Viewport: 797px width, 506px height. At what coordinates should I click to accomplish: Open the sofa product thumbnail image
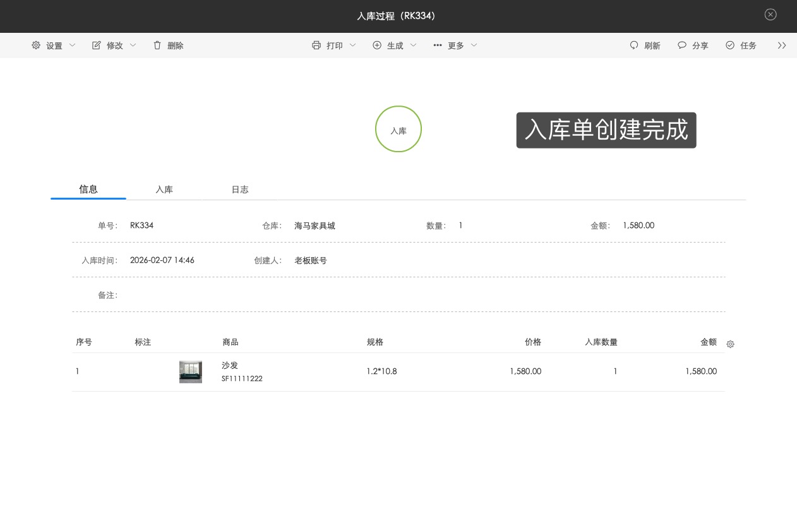(191, 371)
